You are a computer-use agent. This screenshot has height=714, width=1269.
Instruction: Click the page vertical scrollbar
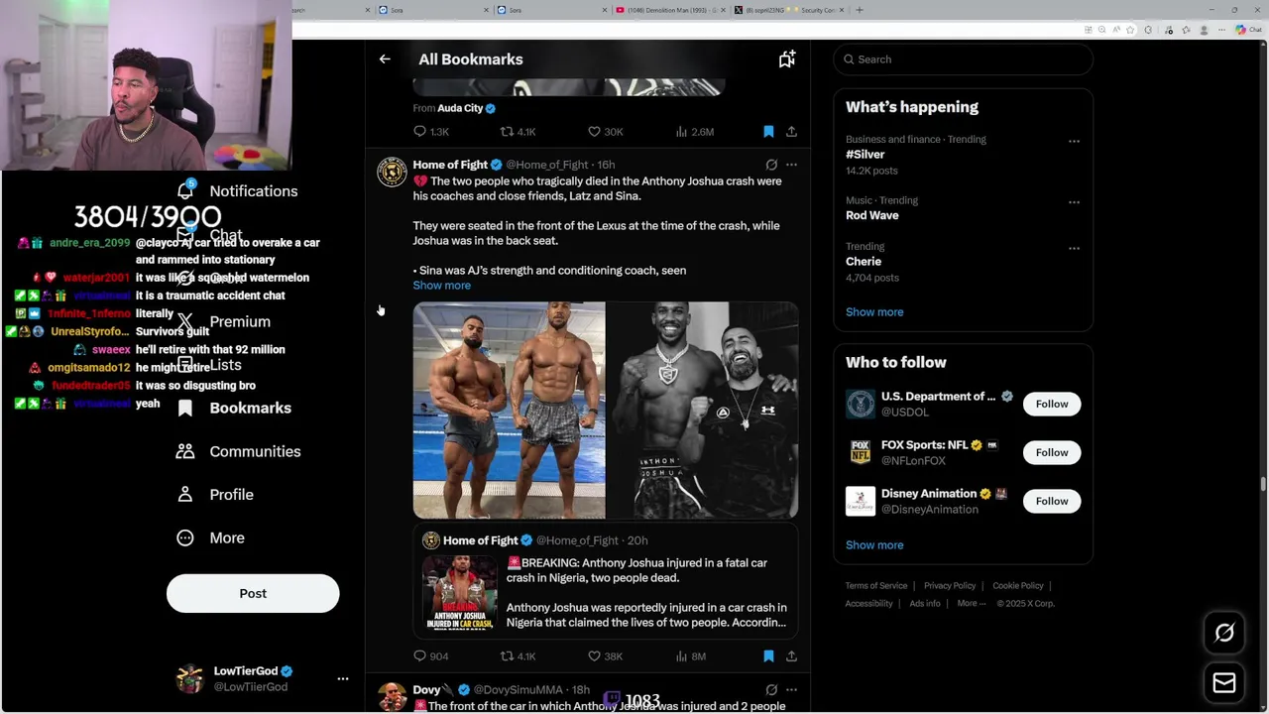pos(1263,483)
